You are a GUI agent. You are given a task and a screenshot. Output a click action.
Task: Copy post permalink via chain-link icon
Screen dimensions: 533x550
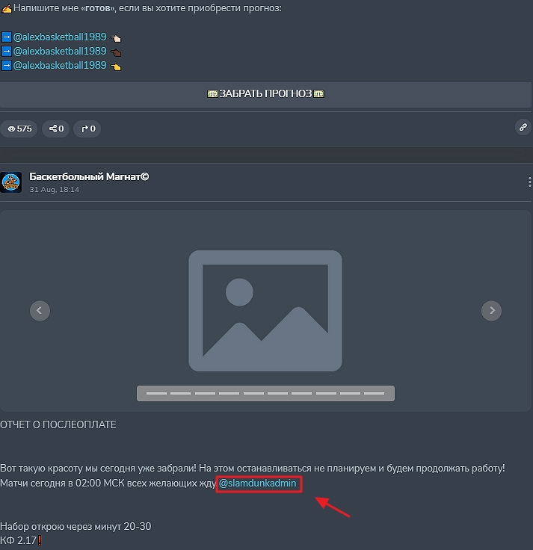point(523,128)
